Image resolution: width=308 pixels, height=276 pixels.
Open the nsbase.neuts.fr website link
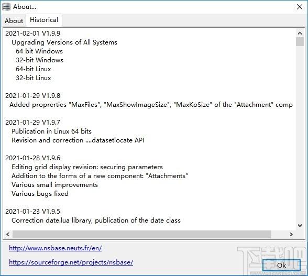coord(55,248)
